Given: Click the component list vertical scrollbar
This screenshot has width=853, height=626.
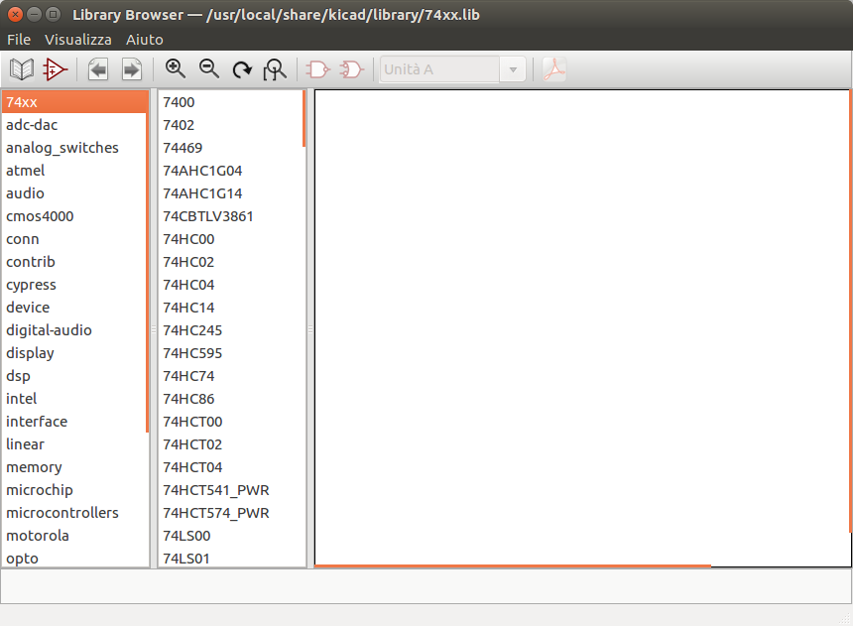Looking at the screenshot, I should (x=304, y=119).
